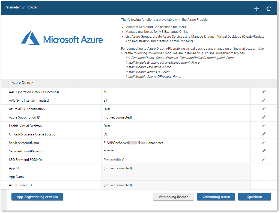Click App-Registrierung erstellen button

pyautogui.click(x=37, y=197)
